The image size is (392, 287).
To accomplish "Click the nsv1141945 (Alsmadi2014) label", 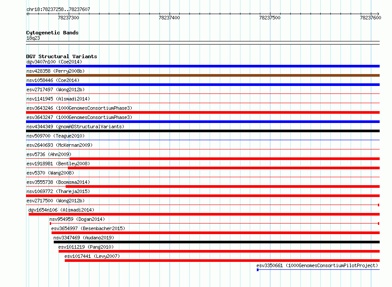I will click(58, 99).
